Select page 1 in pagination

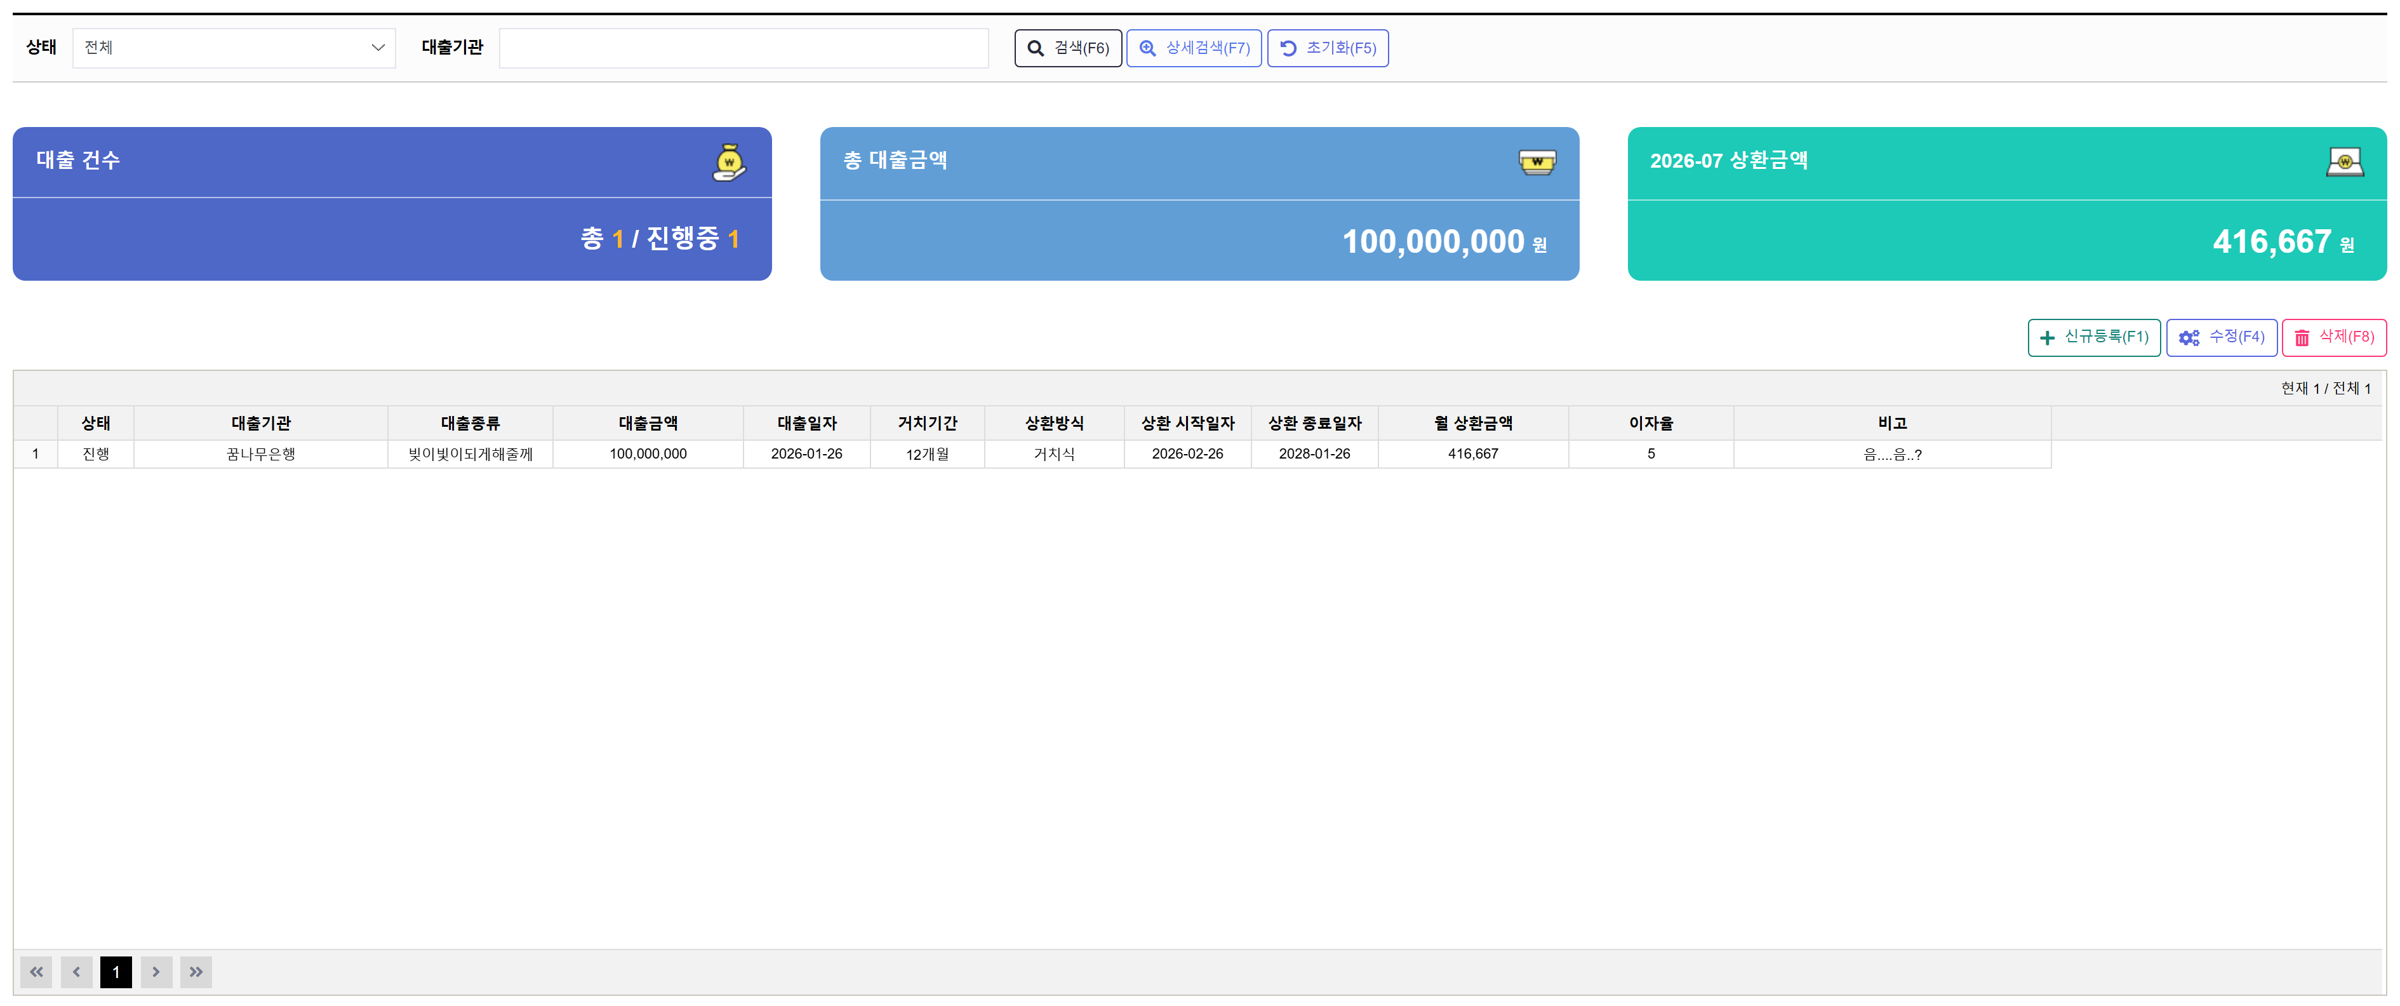(x=116, y=972)
